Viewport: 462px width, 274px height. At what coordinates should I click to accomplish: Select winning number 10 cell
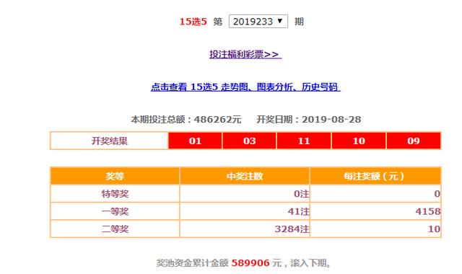tap(359, 141)
